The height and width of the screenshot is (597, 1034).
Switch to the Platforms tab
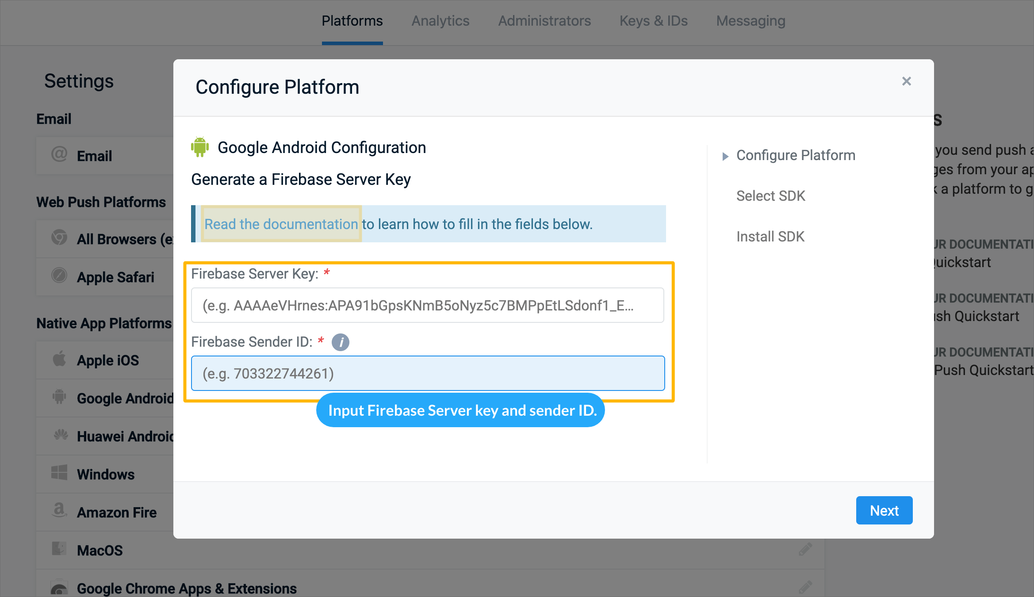pos(352,21)
